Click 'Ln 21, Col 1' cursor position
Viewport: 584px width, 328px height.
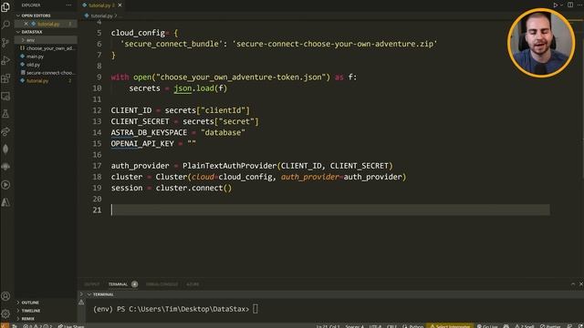pyautogui.click(x=328, y=326)
